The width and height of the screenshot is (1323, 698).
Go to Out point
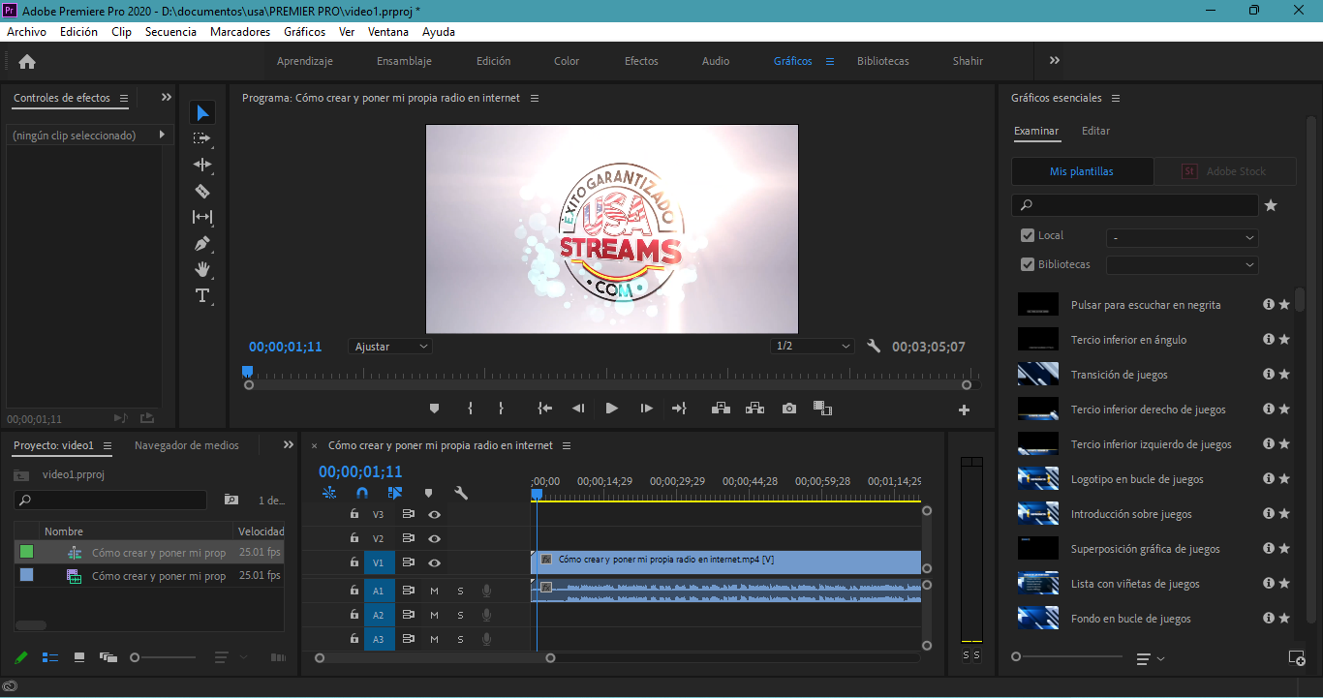[679, 409]
